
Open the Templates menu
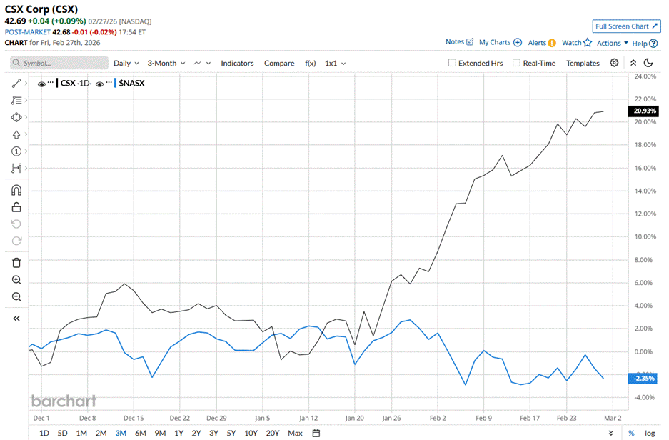tap(583, 63)
